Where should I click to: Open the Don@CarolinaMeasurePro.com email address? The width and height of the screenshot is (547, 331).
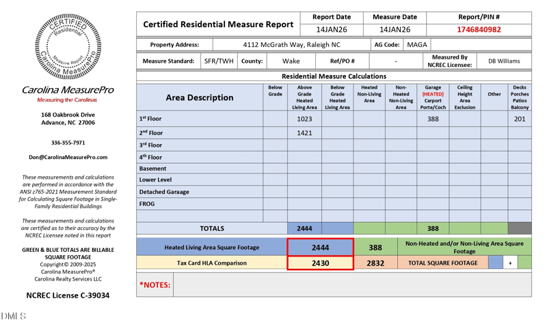(68, 157)
